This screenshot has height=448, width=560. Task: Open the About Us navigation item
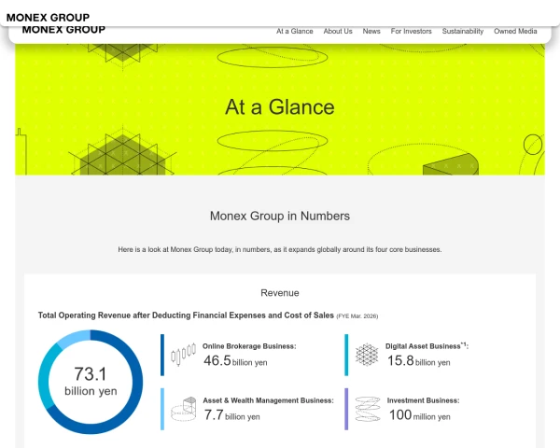pos(338,32)
